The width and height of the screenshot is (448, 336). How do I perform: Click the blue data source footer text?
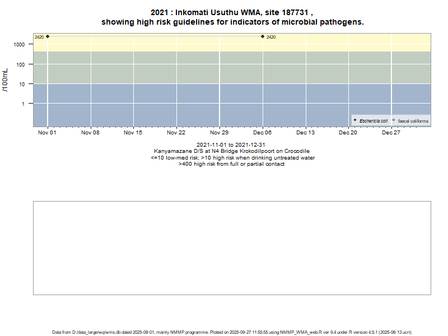(x=232, y=332)
